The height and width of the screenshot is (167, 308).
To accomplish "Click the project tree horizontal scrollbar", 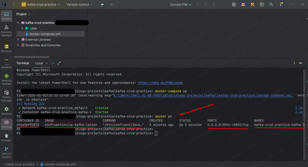I will [31, 57].
